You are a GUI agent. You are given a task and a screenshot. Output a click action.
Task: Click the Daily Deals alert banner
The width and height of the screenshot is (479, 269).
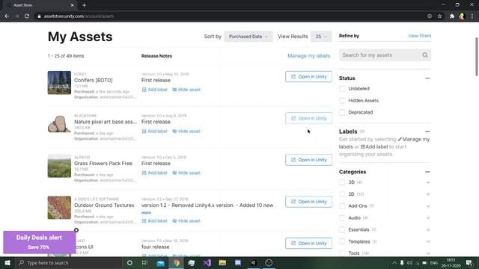pos(40,242)
